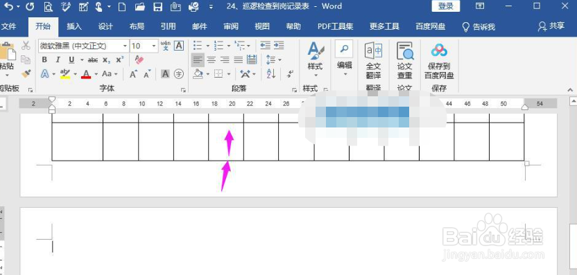Run spelling and grammar check icon
Viewport: 577px width, 275px height.
click(66, 6)
